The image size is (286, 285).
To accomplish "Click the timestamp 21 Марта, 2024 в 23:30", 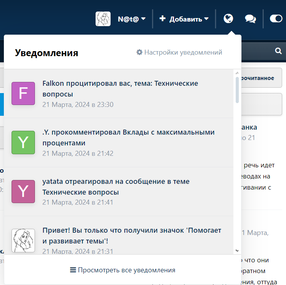I will [78, 105].
